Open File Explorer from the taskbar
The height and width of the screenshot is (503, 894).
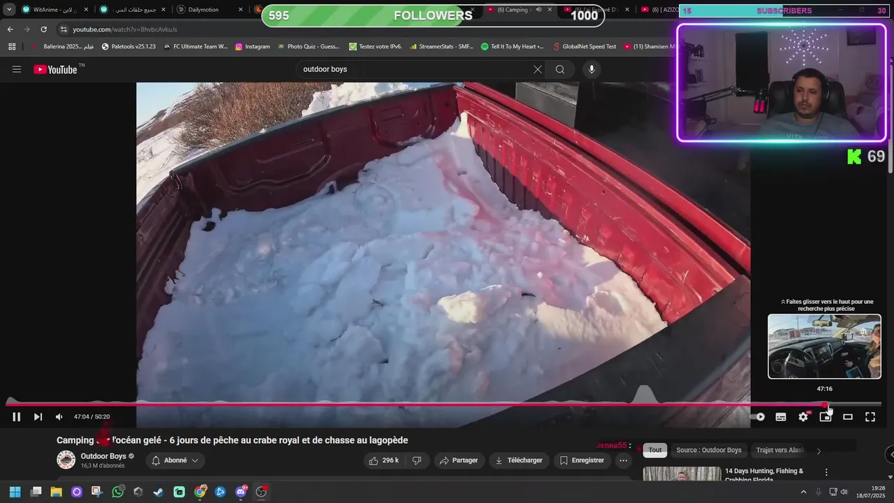click(x=57, y=492)
